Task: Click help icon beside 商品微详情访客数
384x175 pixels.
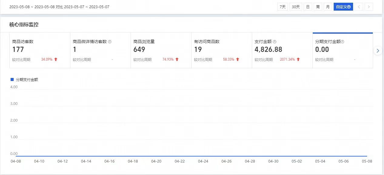Action: [110, 42]
